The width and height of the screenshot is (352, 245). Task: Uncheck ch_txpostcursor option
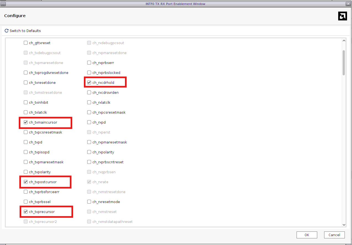26,182
